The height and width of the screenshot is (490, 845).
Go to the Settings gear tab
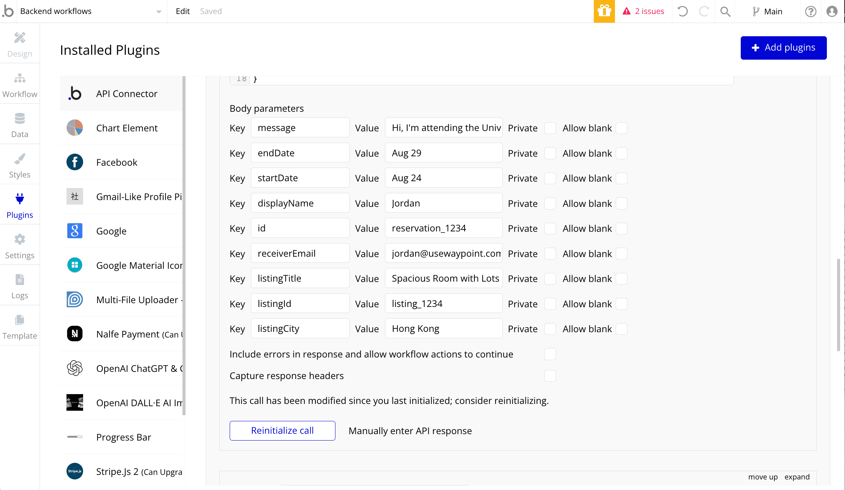(20, 246)
